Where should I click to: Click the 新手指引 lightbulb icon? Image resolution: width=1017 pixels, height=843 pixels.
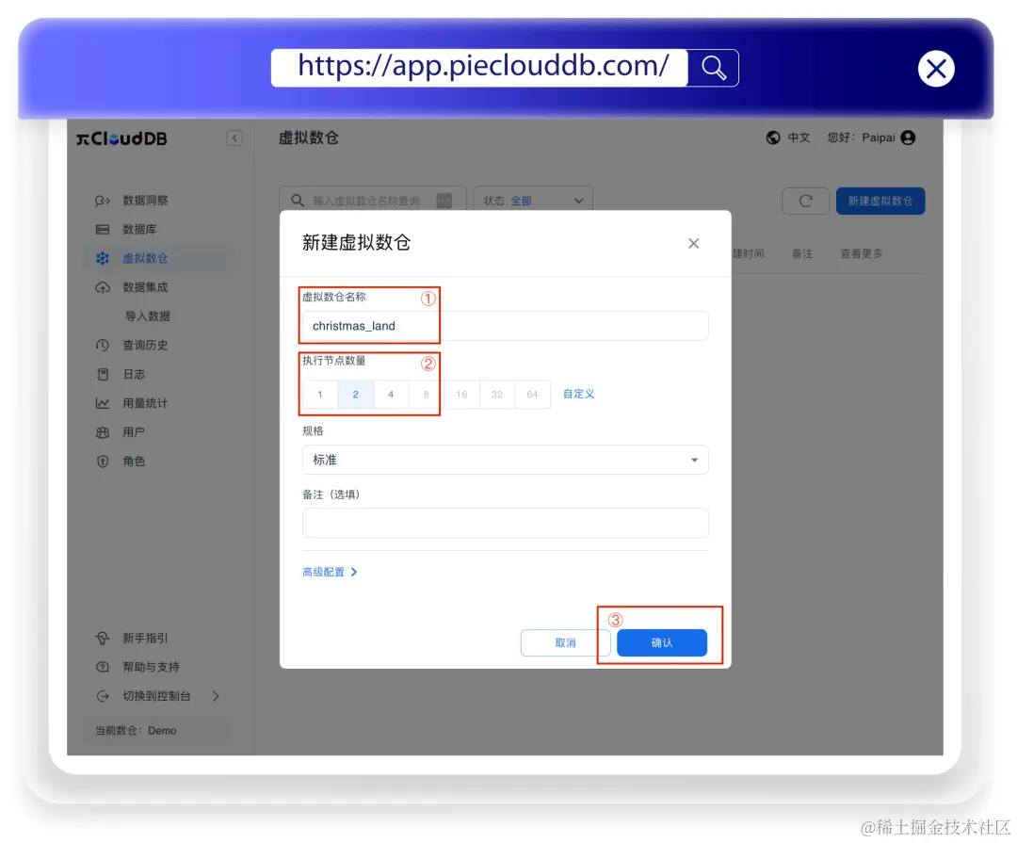[103, 639]
